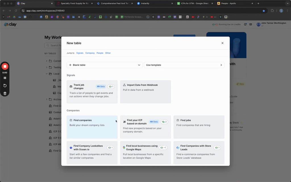Viewport: 291px width, 182px height.
Task: Open Use template option
Action: [x=184, y=65]
